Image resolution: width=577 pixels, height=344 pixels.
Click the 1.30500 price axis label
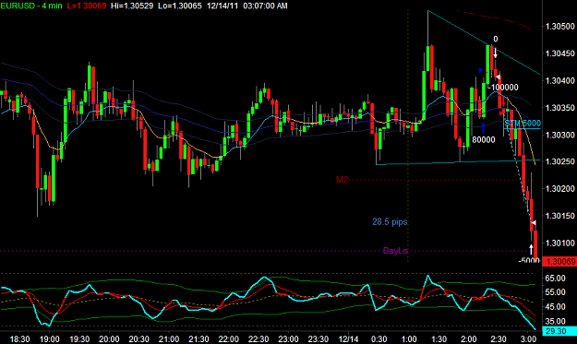(559, 27)
